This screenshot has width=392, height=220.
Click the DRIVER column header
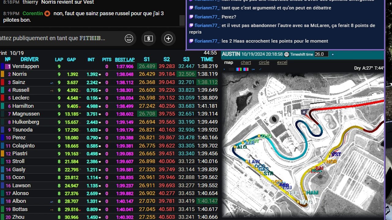tap(29, 59)
